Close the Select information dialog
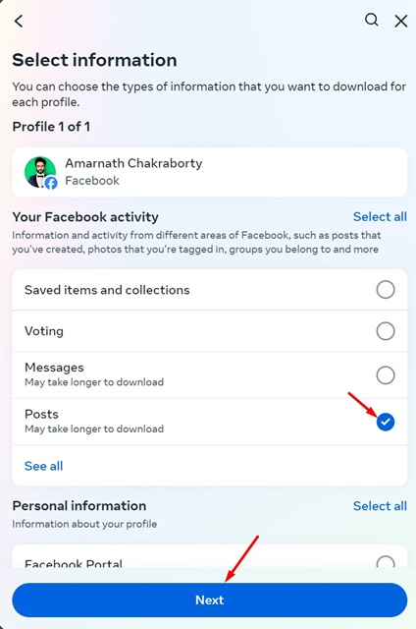This screenshot has height=629, width=416. point(400,21)
